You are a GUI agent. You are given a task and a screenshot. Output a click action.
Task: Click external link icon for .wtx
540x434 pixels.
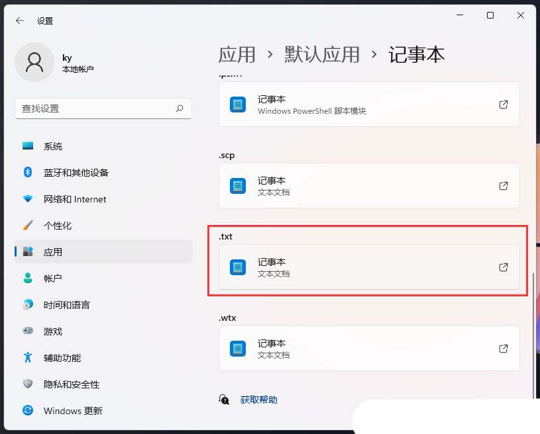click(x=504, y=349)
